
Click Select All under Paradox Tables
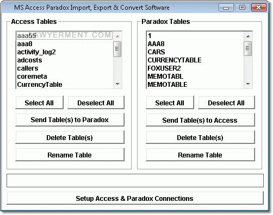pyautogui.click(x=170, y=103)
